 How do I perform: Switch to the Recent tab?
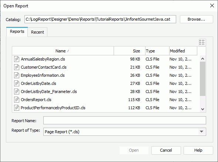pos(37,32)
